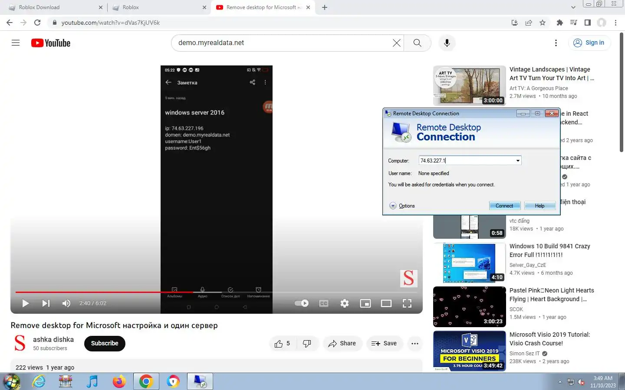The image size is (625, 390).
Task: Enable miniplayer mode
Action: pos(365,303)
